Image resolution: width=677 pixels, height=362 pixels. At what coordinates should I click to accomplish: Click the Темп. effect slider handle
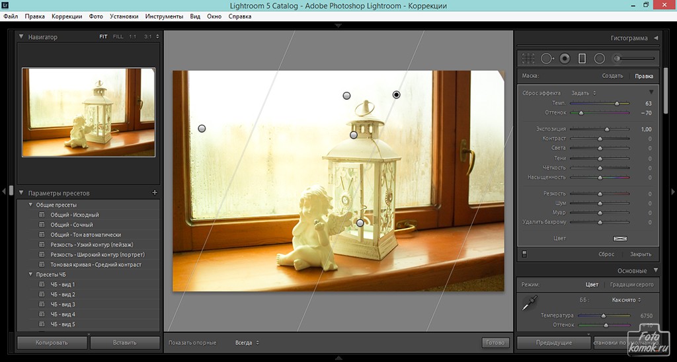click(617, 104)
